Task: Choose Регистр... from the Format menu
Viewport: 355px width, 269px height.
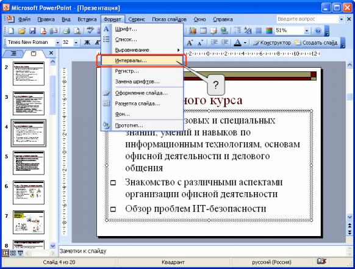Action: [x=142, y=71]
